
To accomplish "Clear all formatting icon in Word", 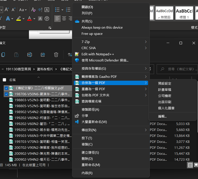I will [33, 10].
